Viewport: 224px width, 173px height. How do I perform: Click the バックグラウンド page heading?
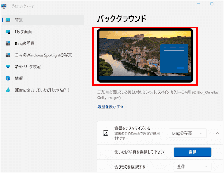click(x=122, y=19)
